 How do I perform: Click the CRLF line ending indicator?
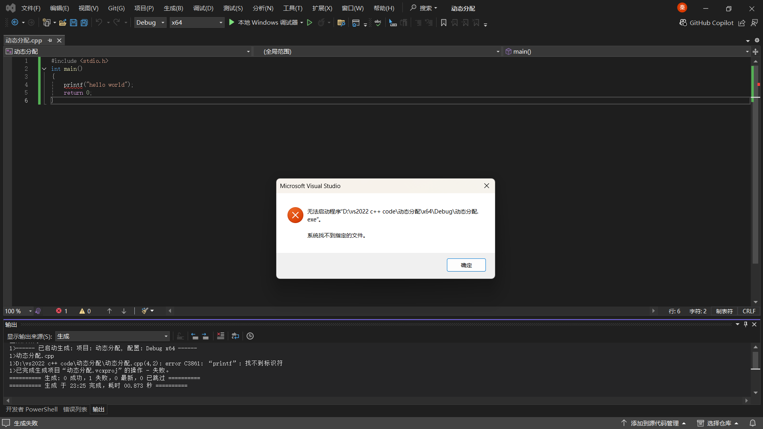pyautogui.click(x=749, y=311)
